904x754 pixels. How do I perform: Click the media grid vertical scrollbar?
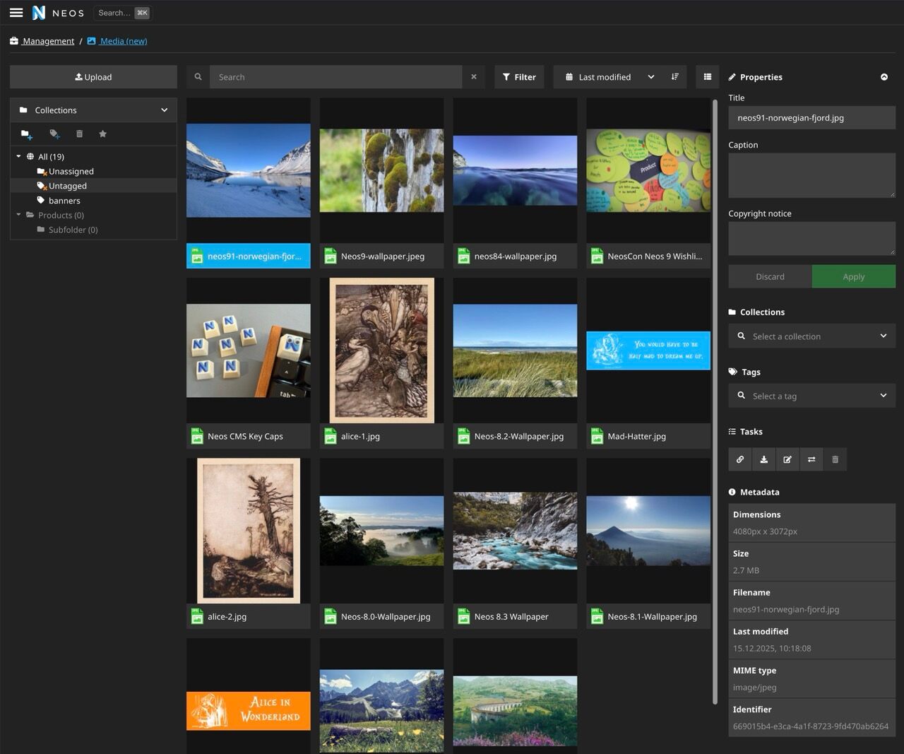pos(715,403)
